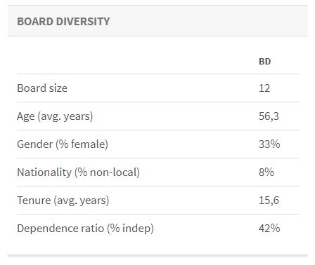Select the tenure value 15,6

269,201
